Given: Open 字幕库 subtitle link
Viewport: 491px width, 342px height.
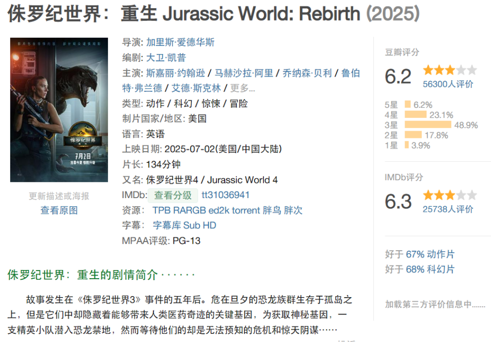Looking at the screenshot, I should pos(167,226).
